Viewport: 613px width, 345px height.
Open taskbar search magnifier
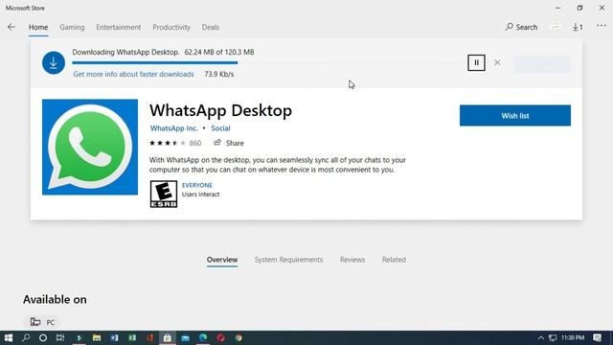point(26,338)
